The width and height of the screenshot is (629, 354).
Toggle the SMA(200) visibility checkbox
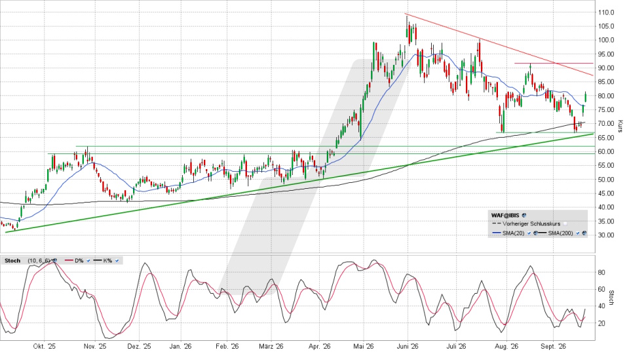pos(578,233)
